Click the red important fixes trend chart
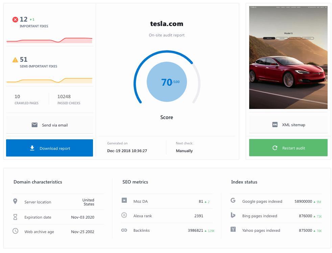The width and height of the screenshot is (332, 253). point(50,40)
